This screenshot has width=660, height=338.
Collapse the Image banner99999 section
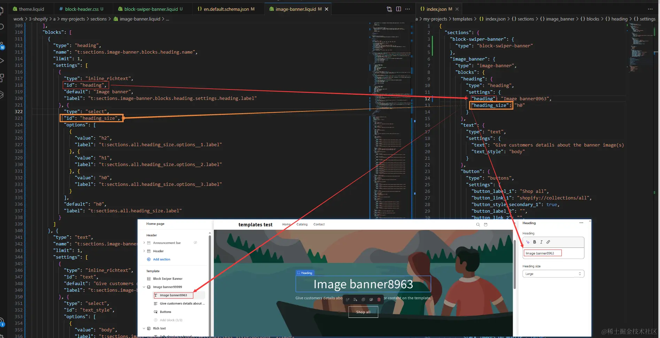coord(144,287)
